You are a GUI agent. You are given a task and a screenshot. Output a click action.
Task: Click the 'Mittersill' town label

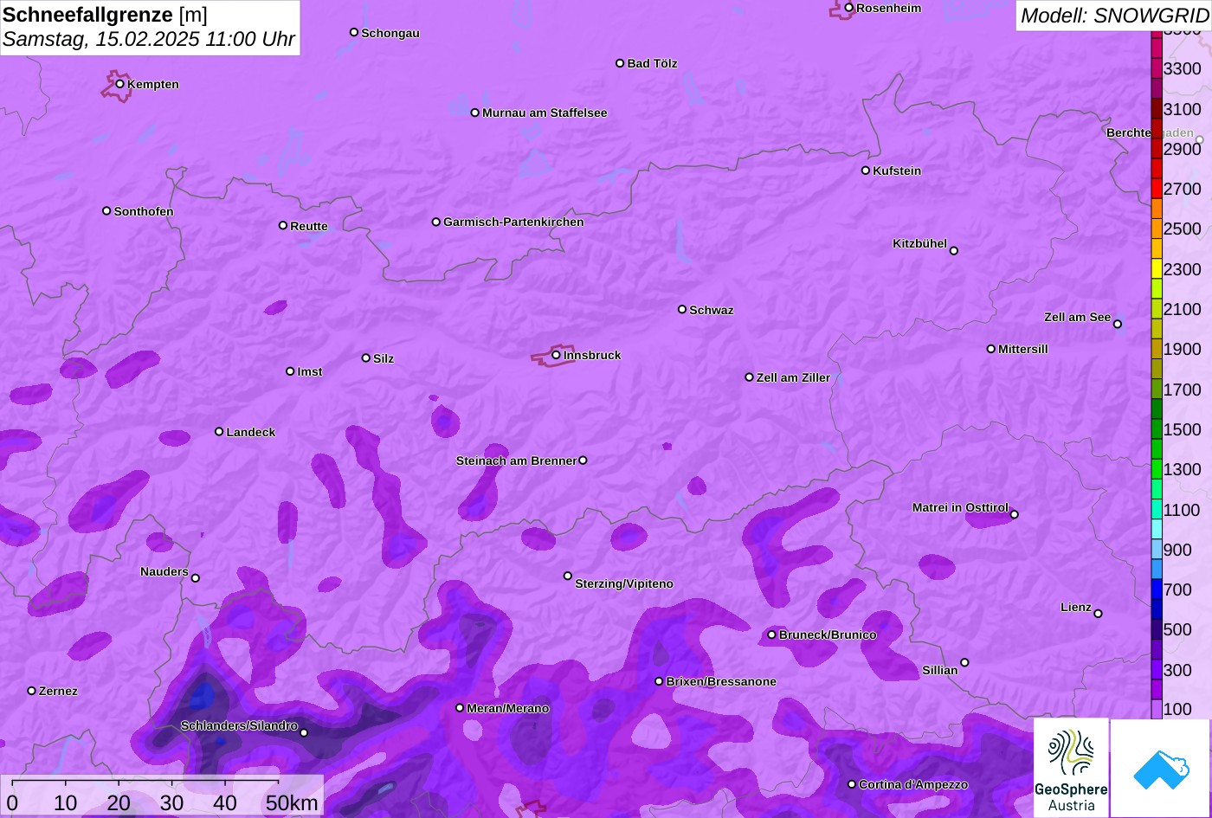(x=1023, y=349)
